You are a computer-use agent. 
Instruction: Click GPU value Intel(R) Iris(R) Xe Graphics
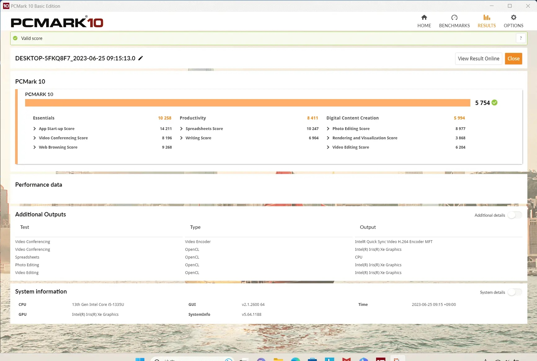click(95, 314)
